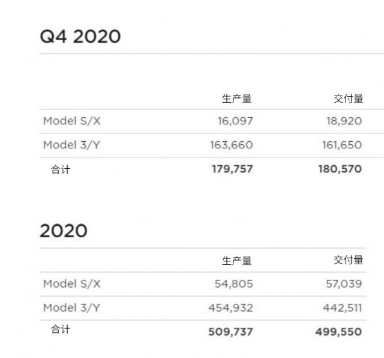Click the Q4 2020 heading
384x358 pixels.
point(80,37)
